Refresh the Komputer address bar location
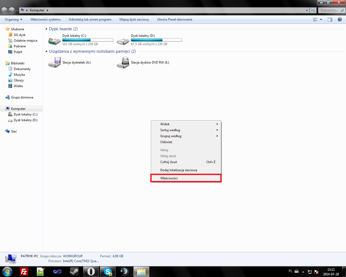Image resolution: width=346 pixels, height=277 pixels. click(313, 10)
